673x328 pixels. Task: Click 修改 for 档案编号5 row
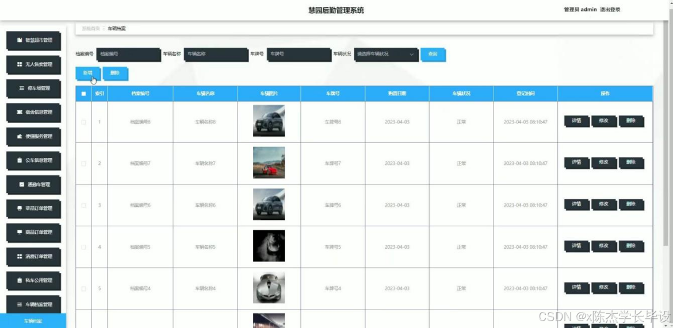pyautogui.click(x=604, y=246)
